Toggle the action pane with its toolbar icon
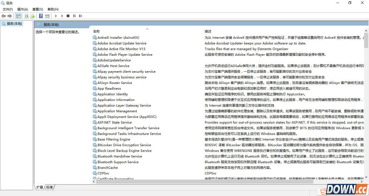Screen dimensions: 369x196 tap(47, 16)
